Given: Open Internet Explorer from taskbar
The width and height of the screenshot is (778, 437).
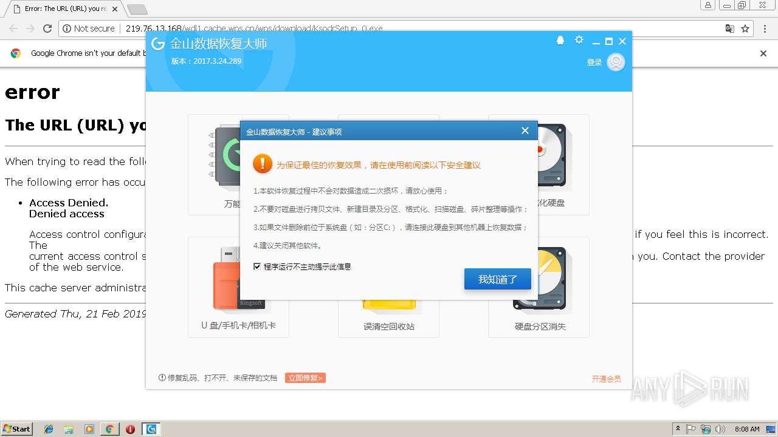Looking at the screenshot, I should (x=49, y=429).
